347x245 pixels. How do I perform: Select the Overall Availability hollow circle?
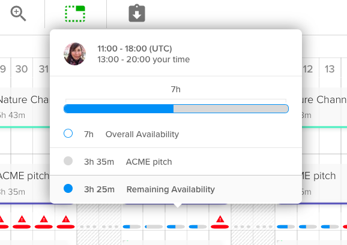pos(68,134)
